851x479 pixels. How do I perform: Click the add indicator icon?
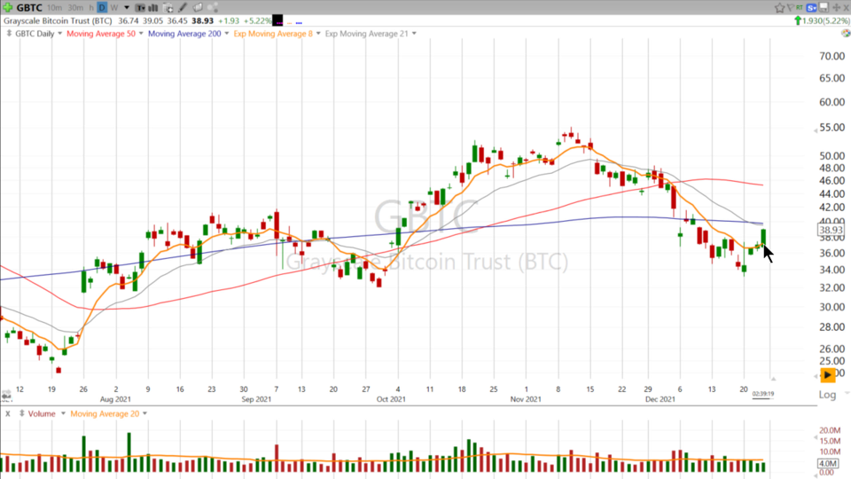coord(168,8)
